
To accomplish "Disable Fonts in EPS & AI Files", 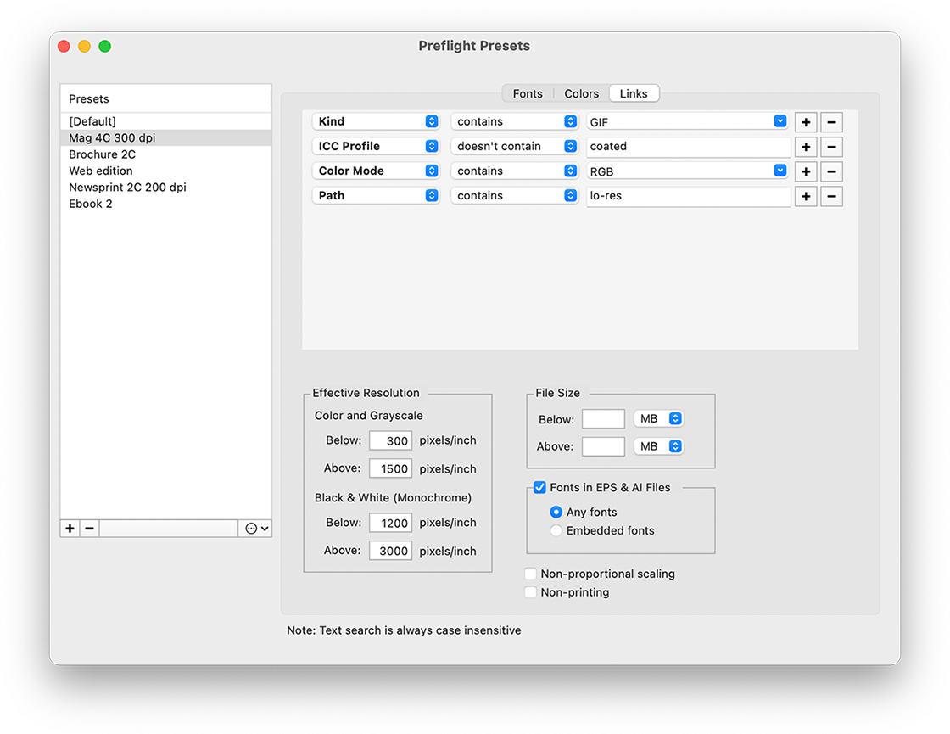I will coord(539,487).
